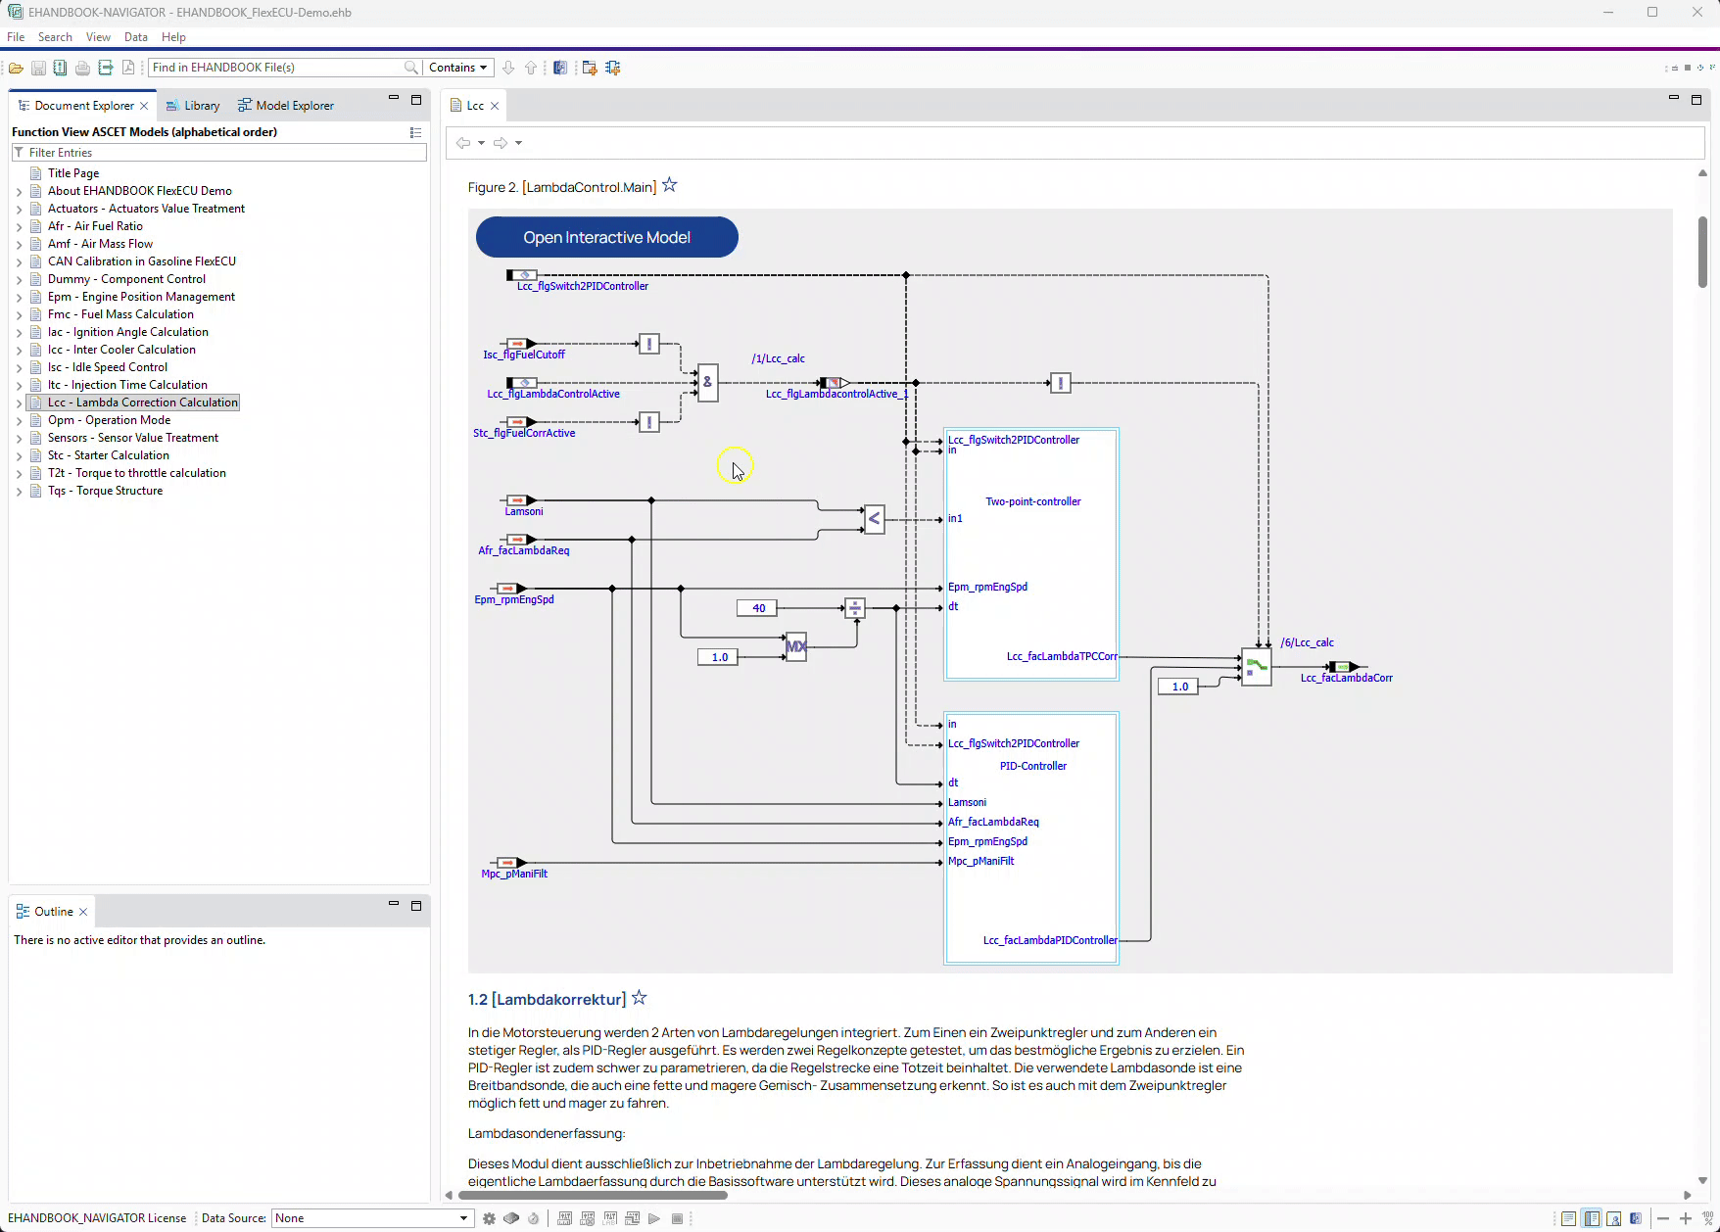
Task: Click the Open Interactive Model button
Action: tap(607, 237)
